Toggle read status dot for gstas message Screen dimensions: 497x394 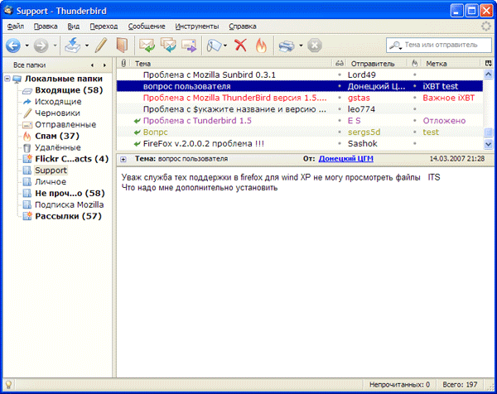click(340, 98)
